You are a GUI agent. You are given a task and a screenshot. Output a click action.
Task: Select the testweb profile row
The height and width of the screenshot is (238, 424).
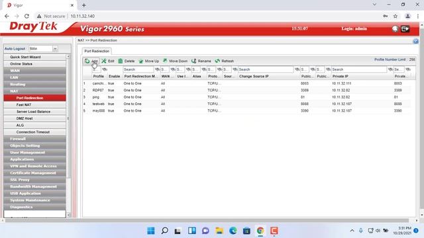[246, 104]
